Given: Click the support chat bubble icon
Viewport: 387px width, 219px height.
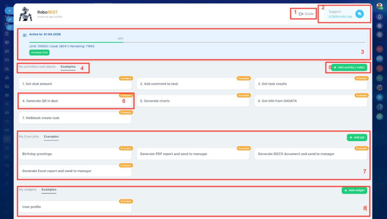Looking at the screenshot, I should point(359,14).
